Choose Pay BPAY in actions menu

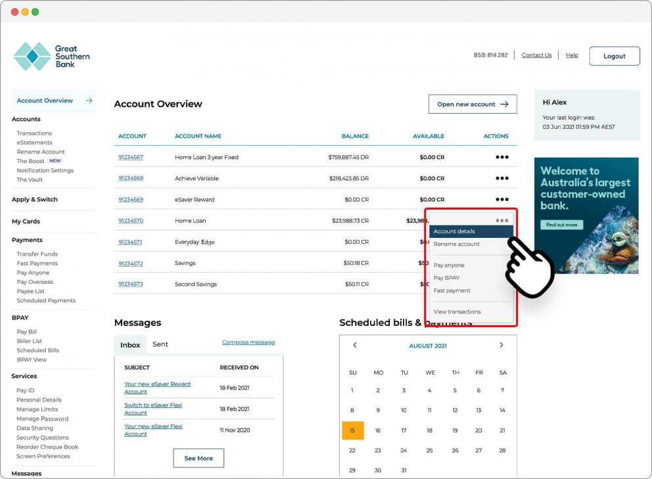446,278
